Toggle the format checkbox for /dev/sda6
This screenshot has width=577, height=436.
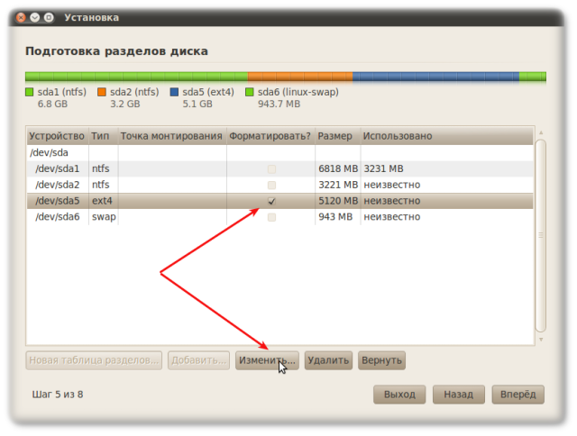[x=271, y=217]
